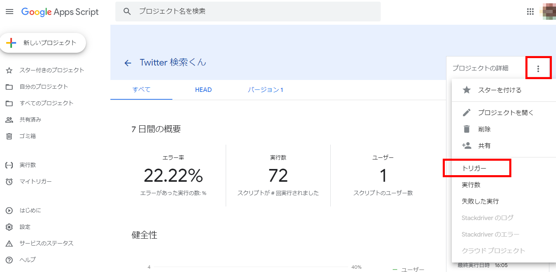Go back with the arrow beside Twitter 検索くん
556x272 pixels.
click(128, 63)
